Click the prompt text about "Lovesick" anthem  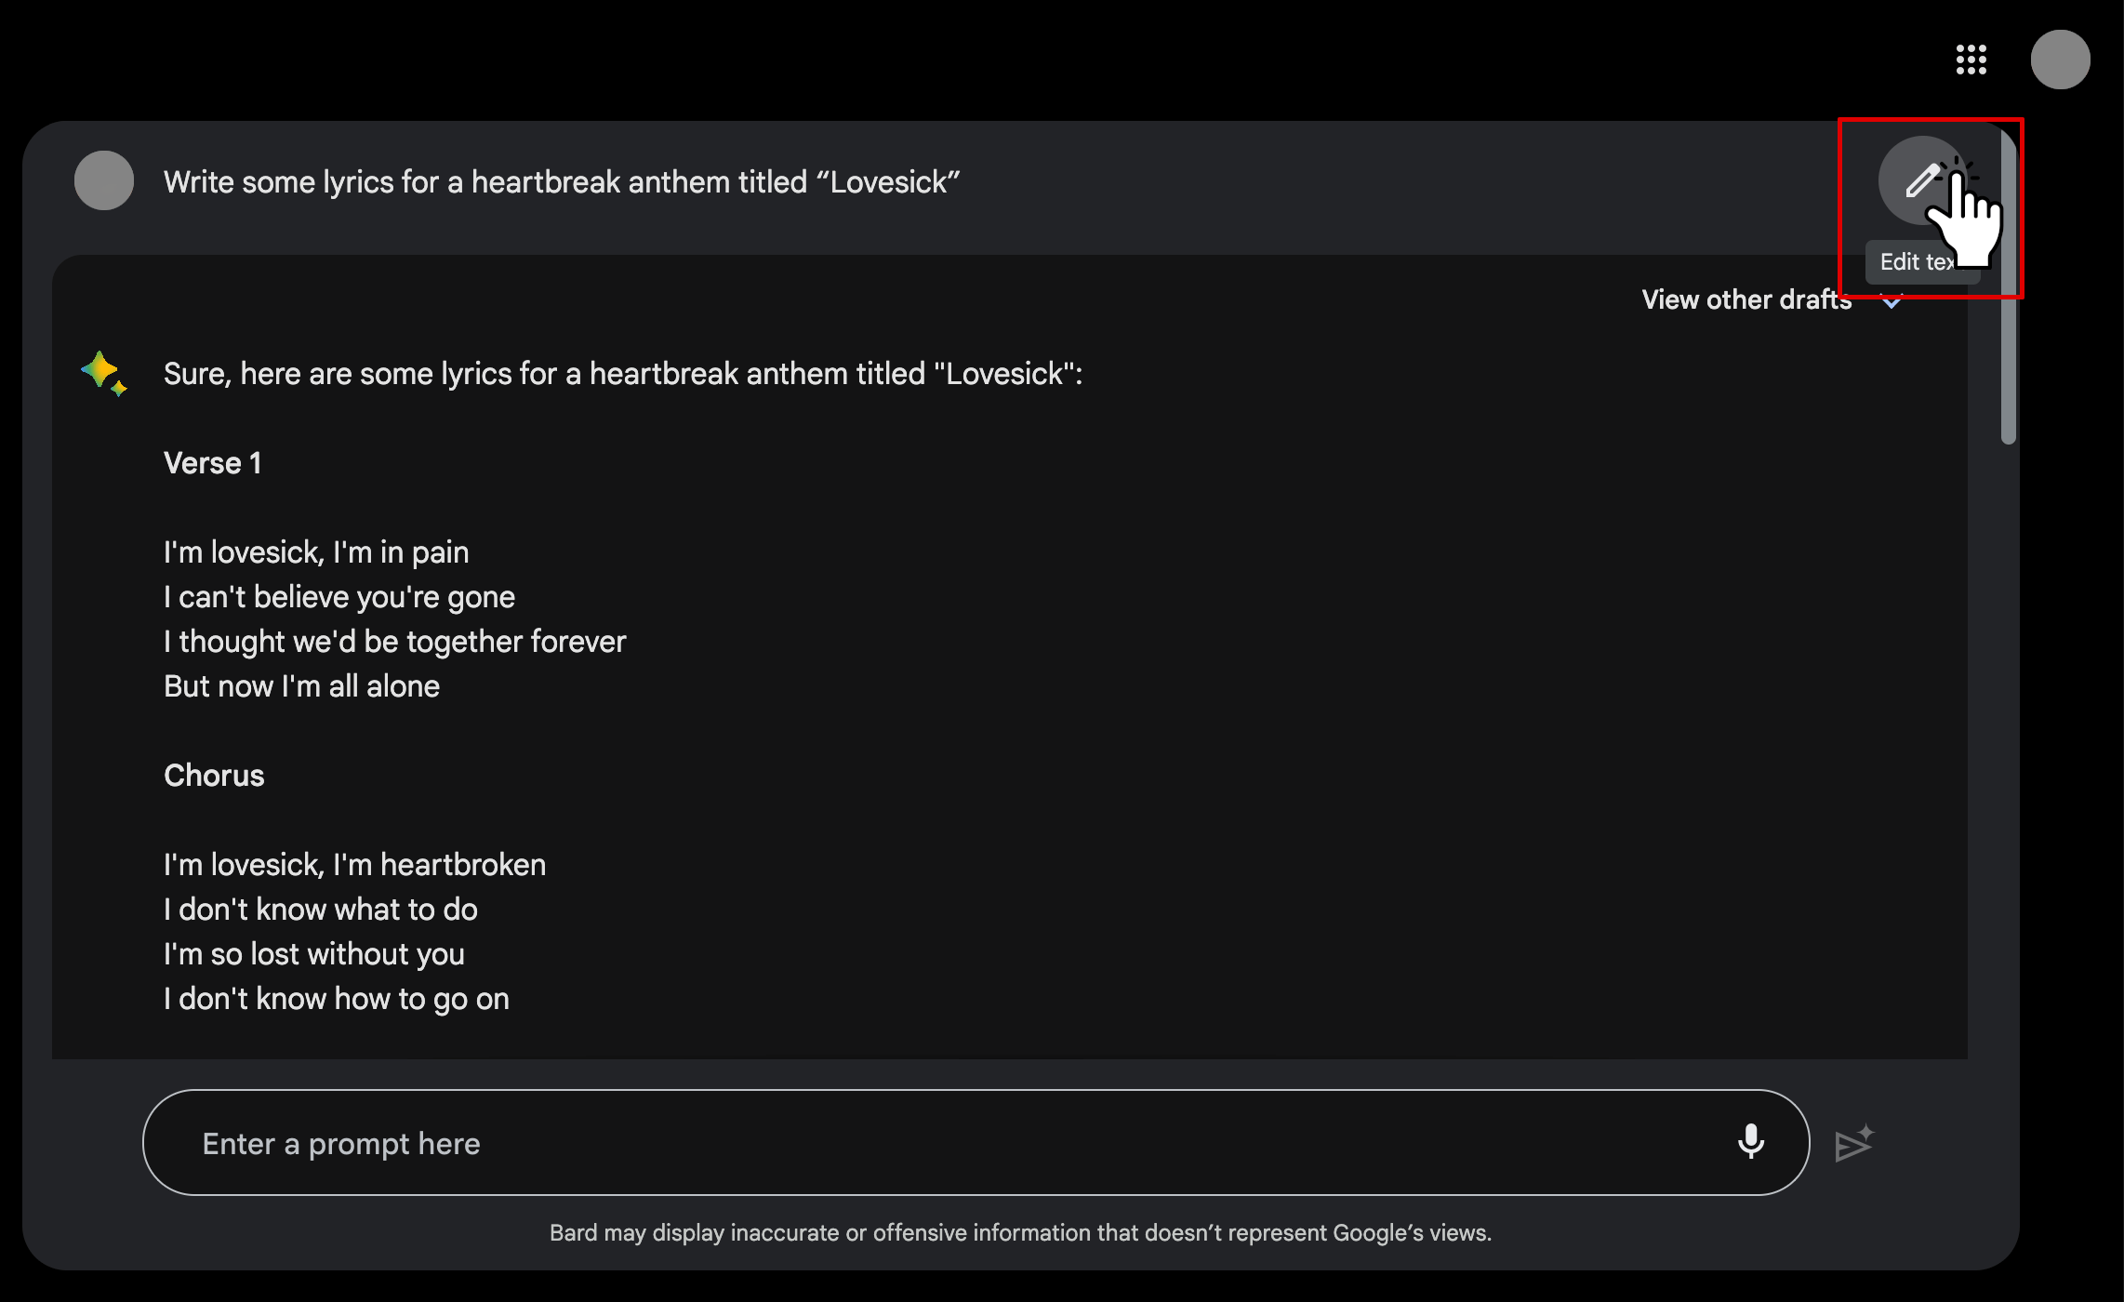561,182
